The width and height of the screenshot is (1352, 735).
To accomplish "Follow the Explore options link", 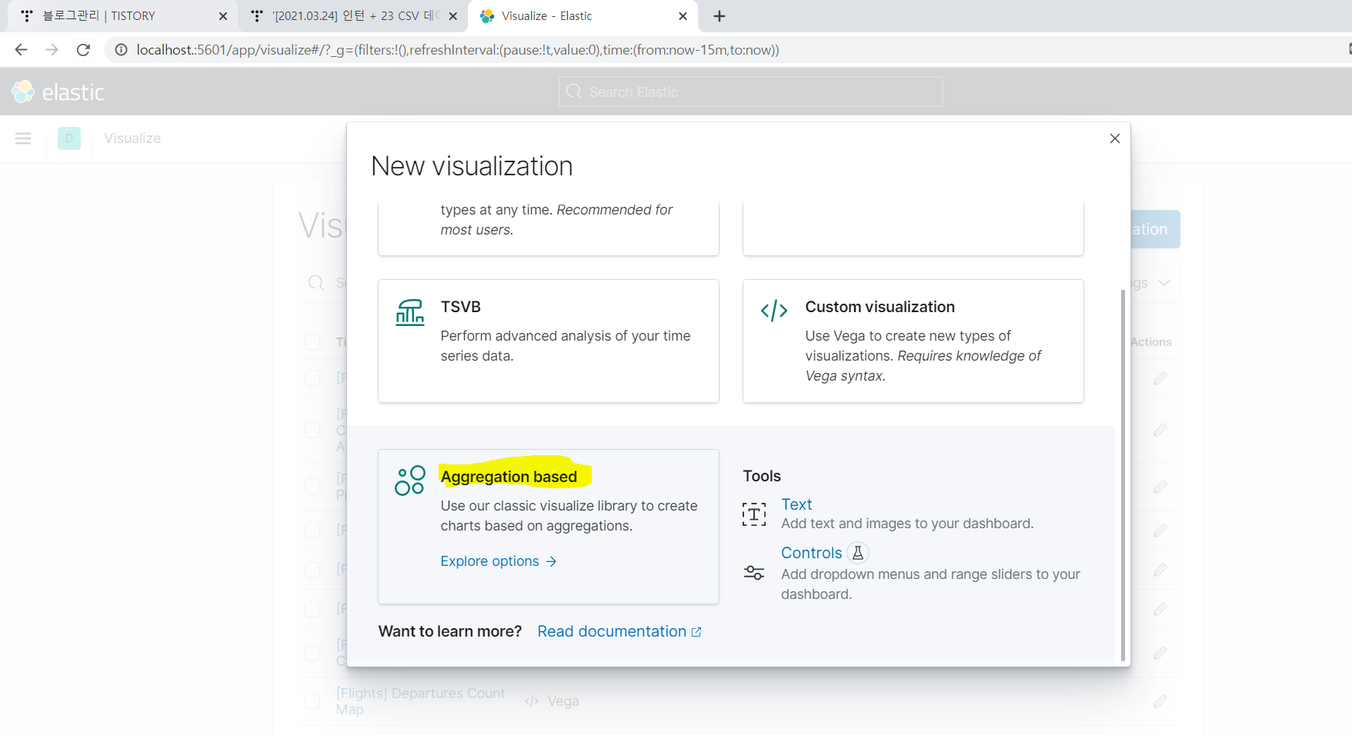I will [x=498, y=561].
